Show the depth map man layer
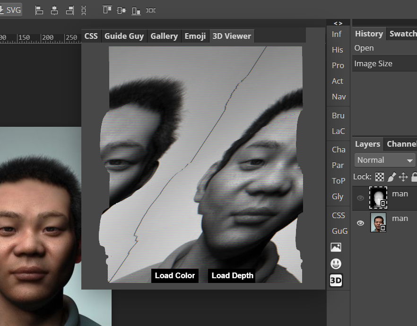 pyautogui.click(x=361, y=198)
